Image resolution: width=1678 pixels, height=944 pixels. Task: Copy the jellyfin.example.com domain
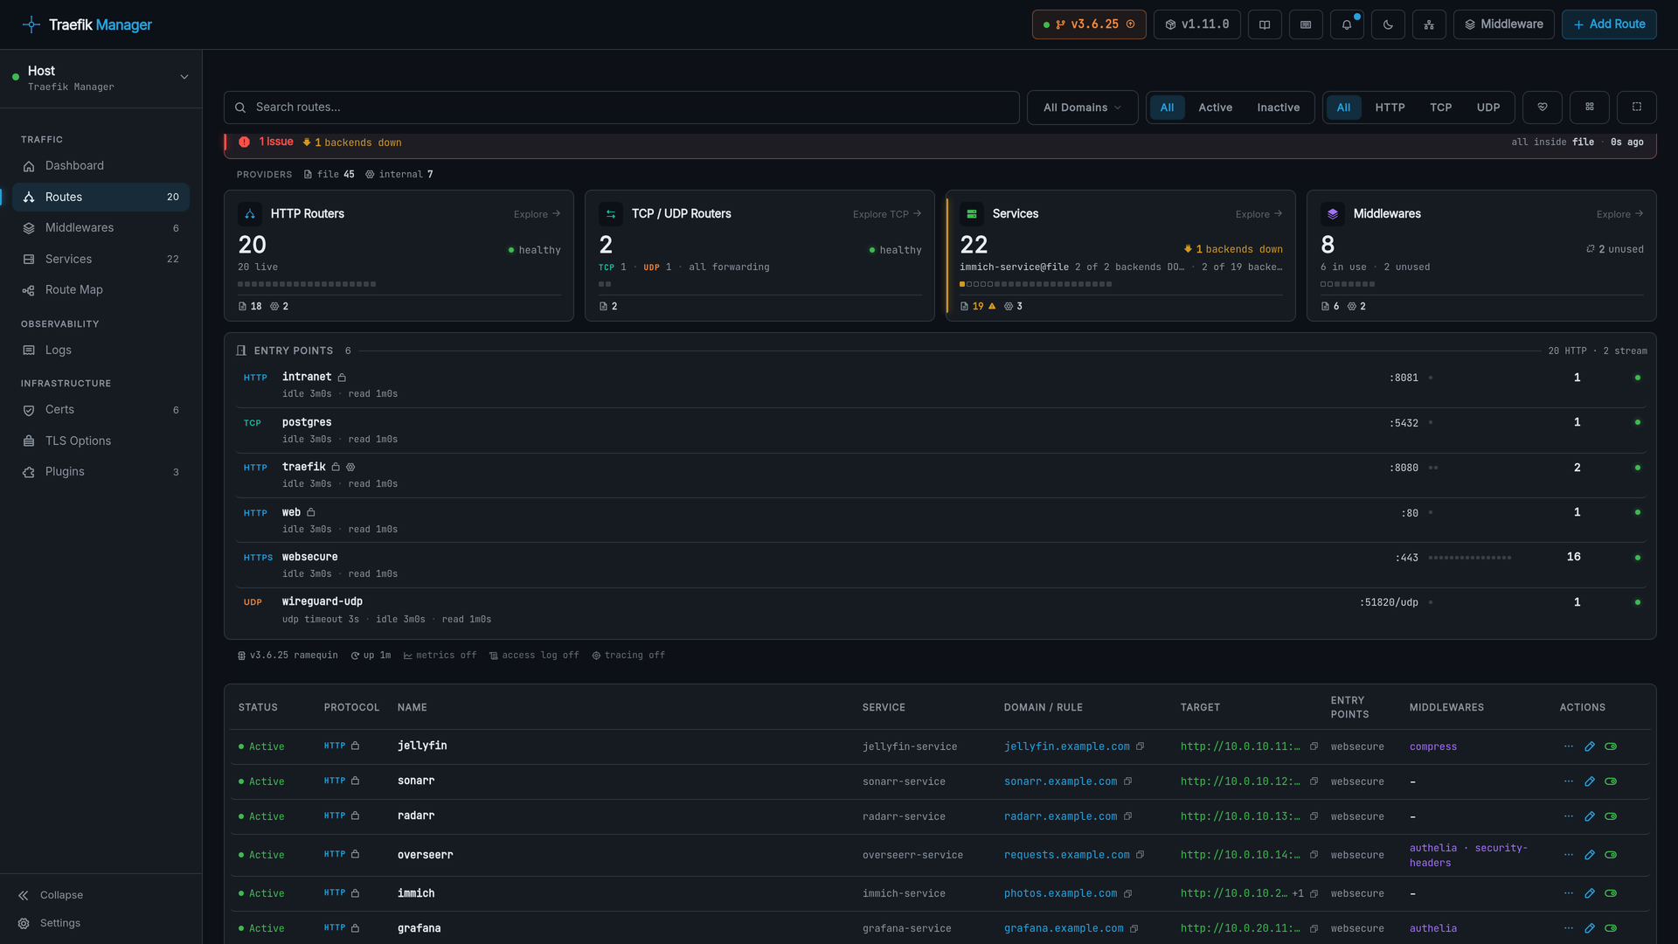coord(1141,746)
